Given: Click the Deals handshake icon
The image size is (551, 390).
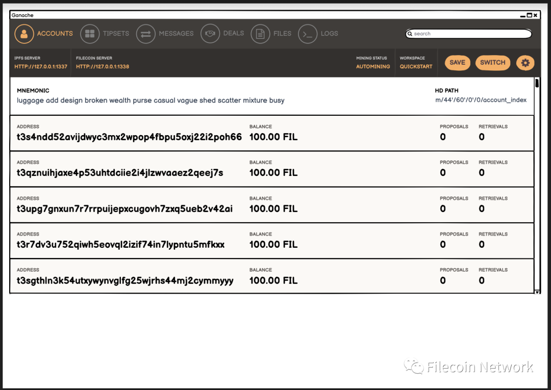Looking at the screenshot, I should pyautogui.click(x=210, y=34).
